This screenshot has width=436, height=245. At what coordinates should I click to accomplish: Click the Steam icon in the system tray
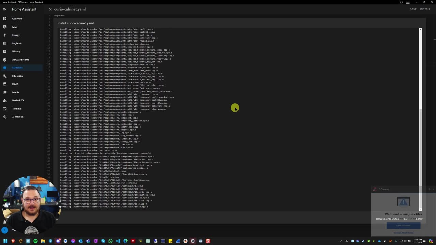[x=363, y=241]
